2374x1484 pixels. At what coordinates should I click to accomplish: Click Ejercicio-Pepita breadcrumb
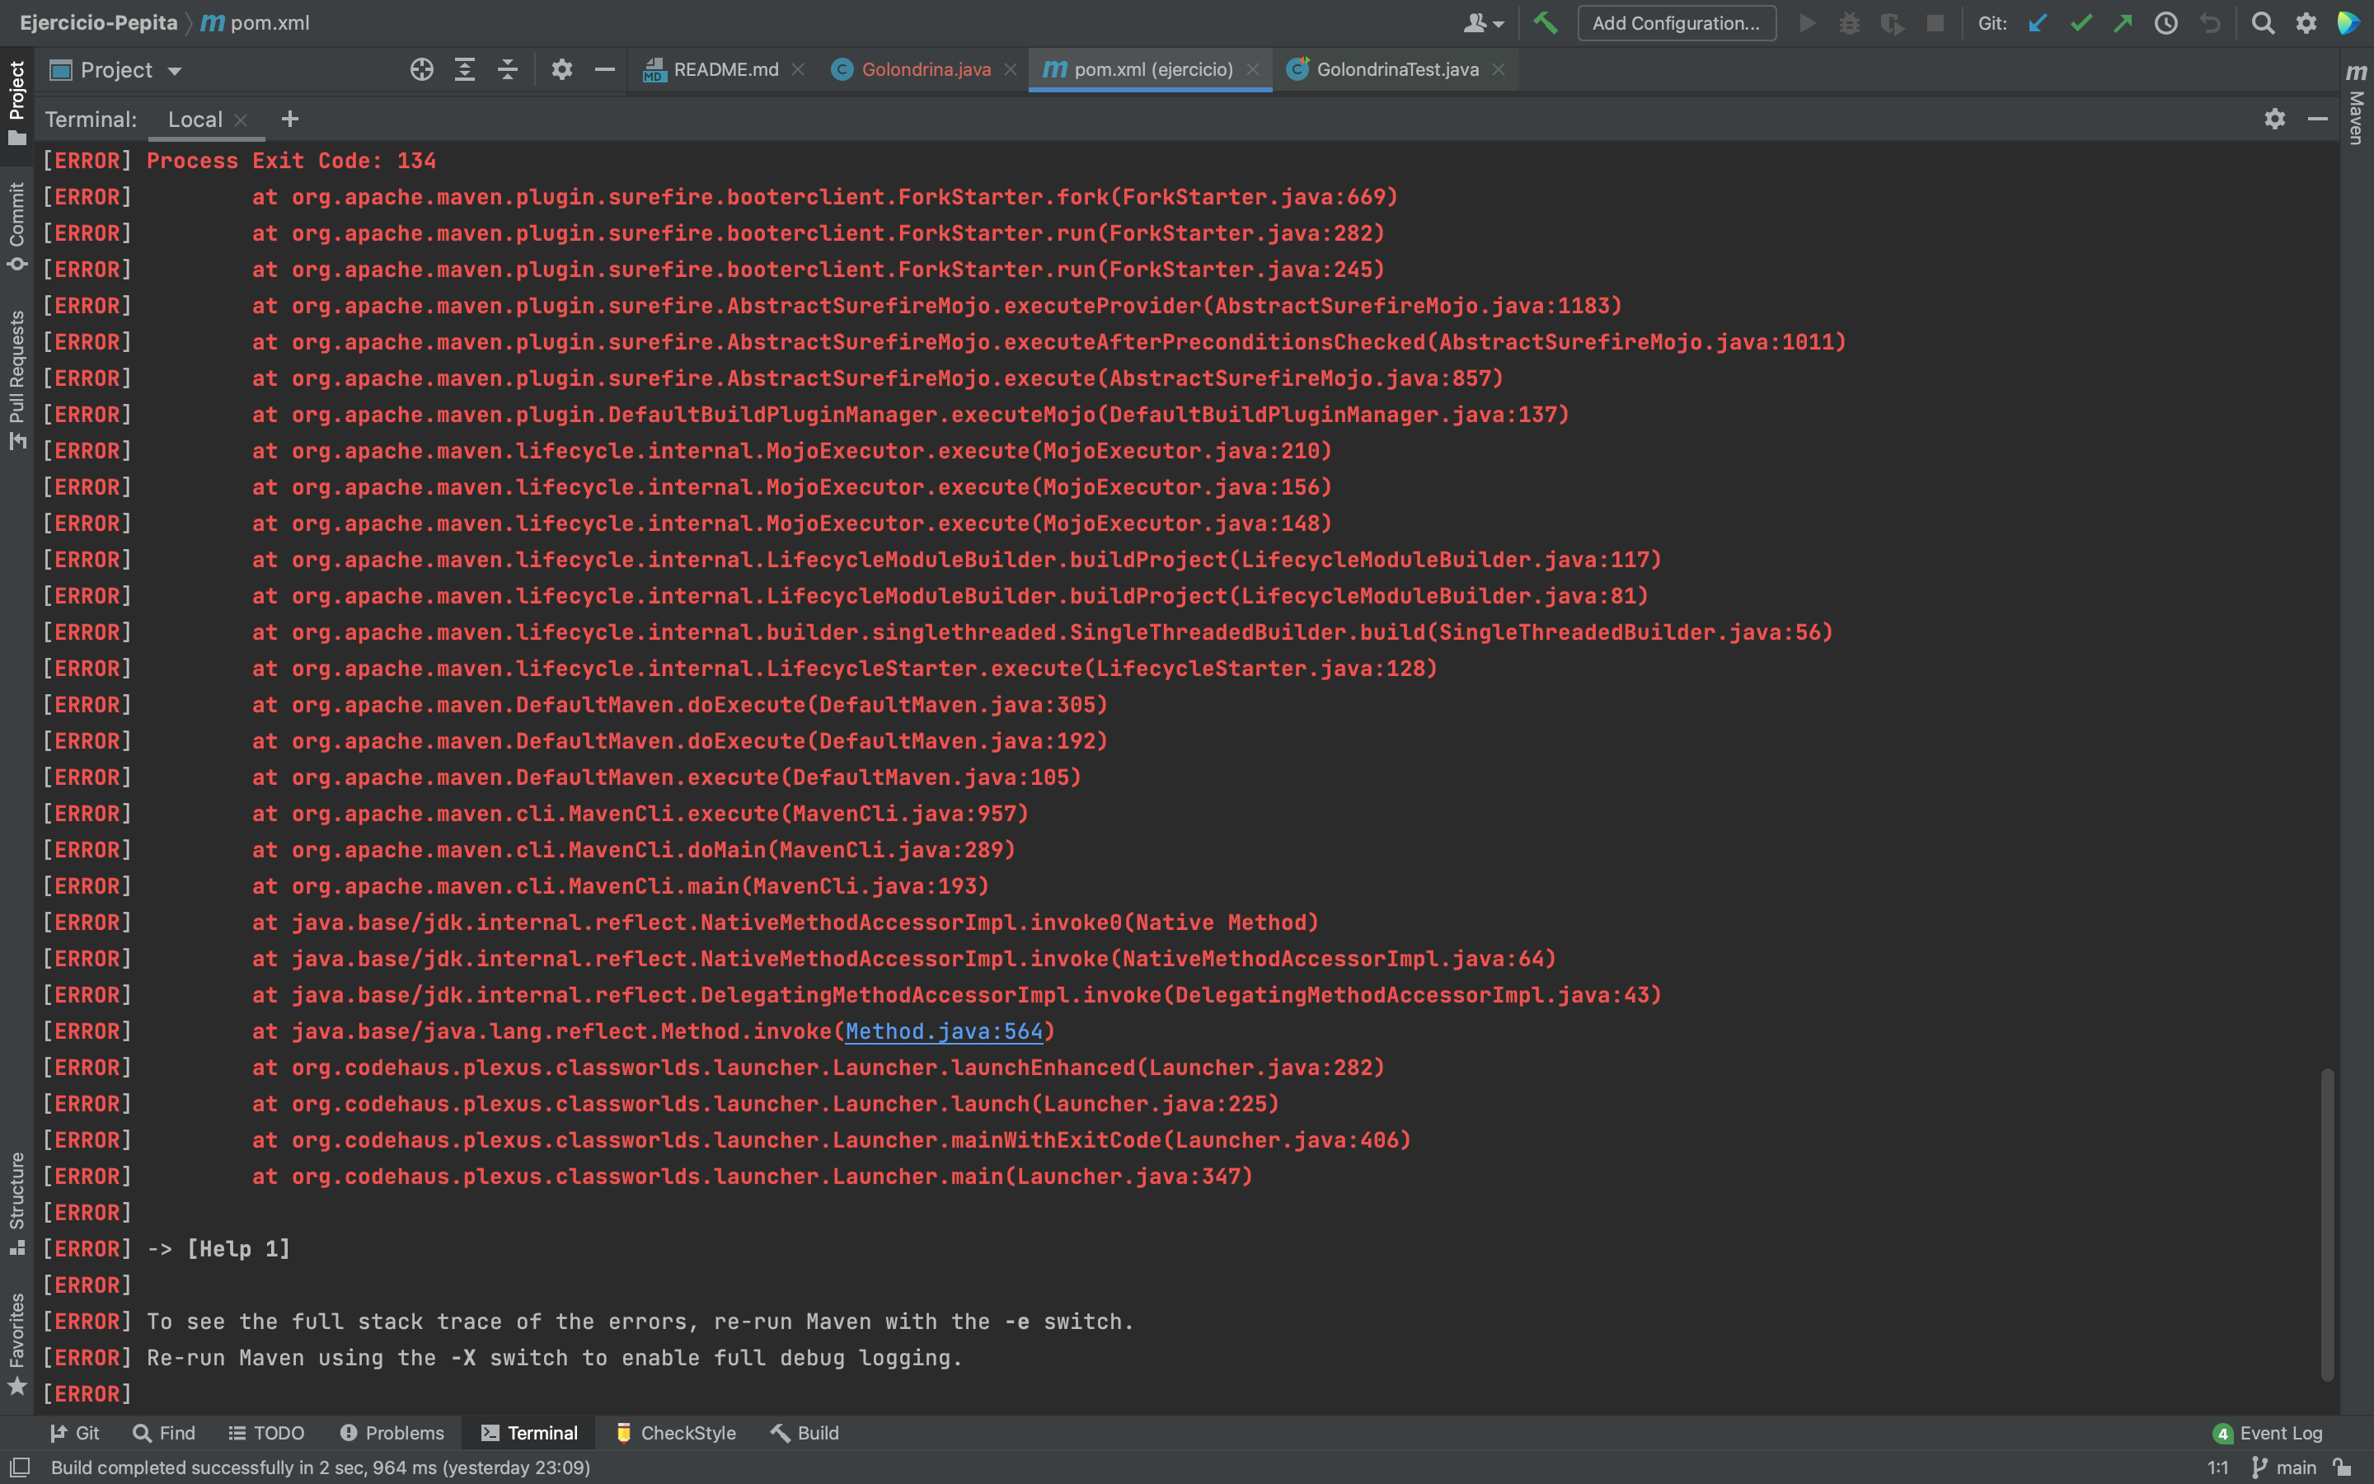[x=98, y=22]
